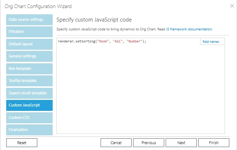Click the Reset button
Viewport: 237px width, 150px height.
point(22,143)
